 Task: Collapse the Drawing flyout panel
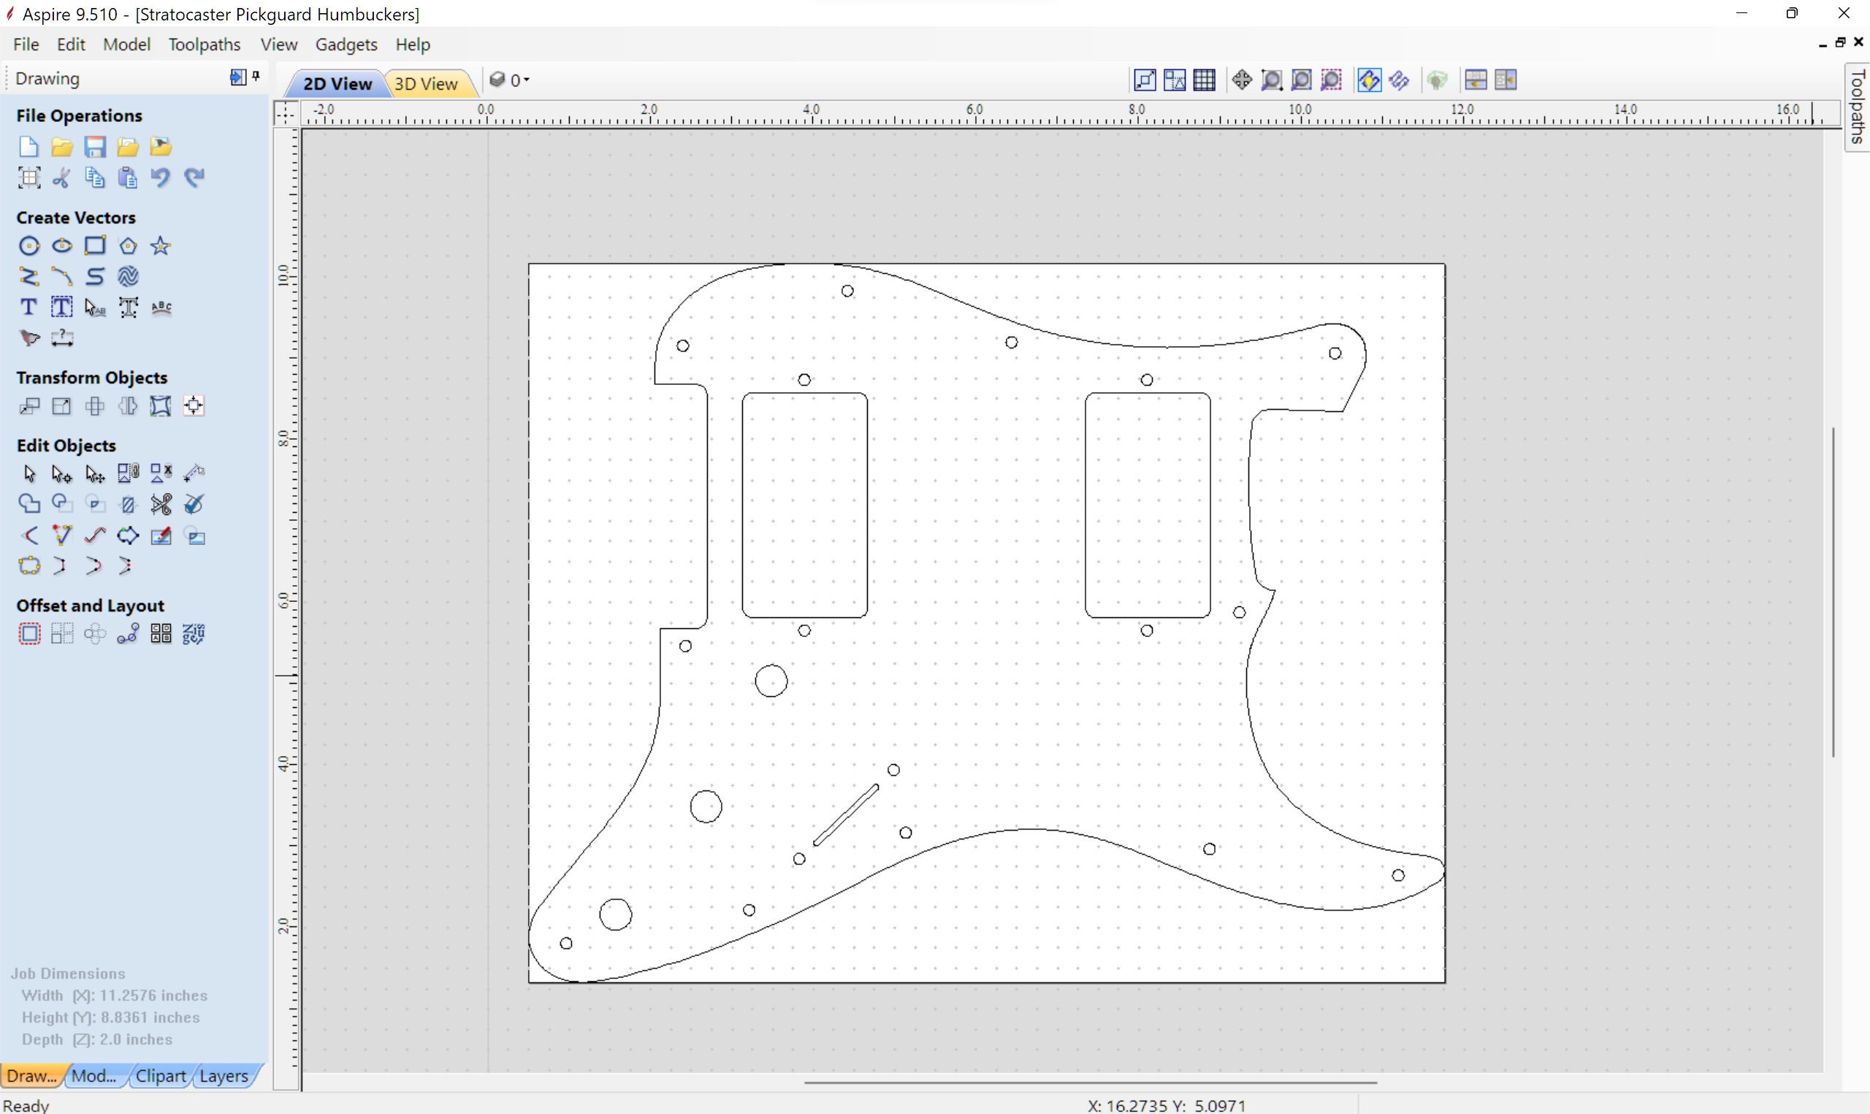(x=237, y=77)
